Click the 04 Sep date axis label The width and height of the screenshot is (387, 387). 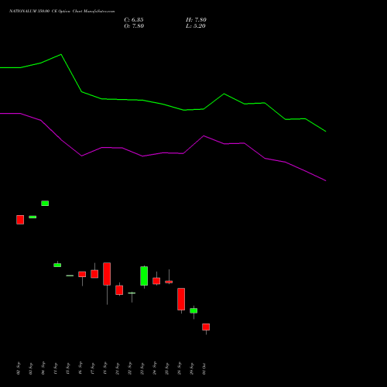[43, 368]
